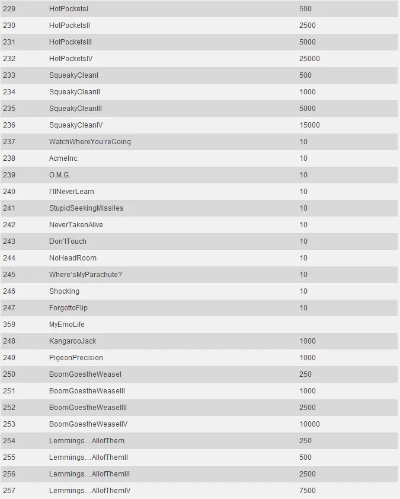400x499 pixels.
Task: Click the KangarooJack entry
Action: (72, 341)
